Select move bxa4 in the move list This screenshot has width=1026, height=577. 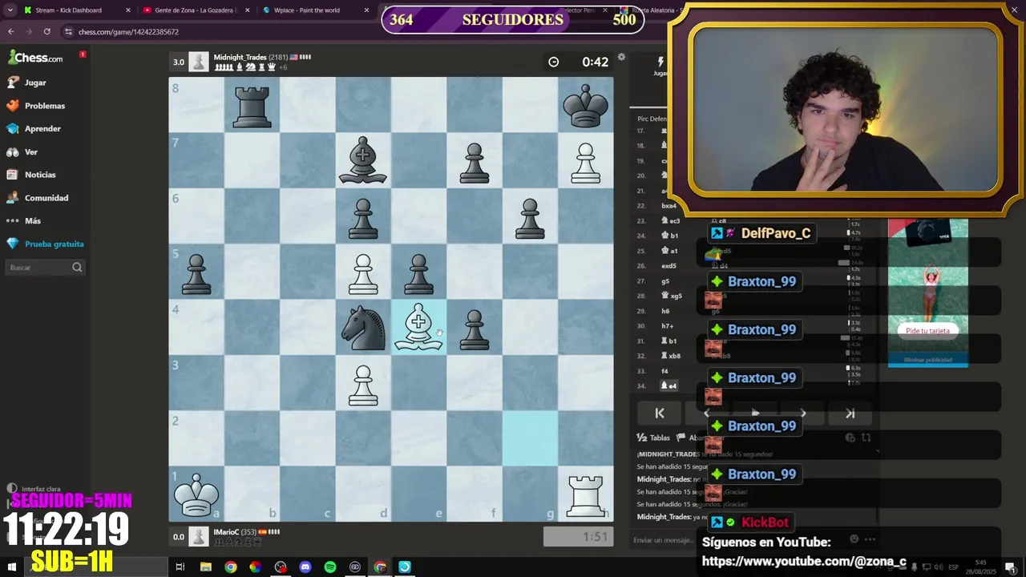click(669, 206)
